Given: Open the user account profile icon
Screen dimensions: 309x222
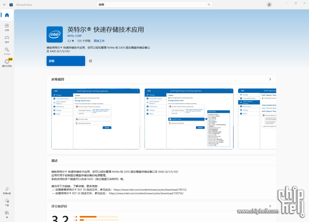Looking at the screenshot, I should tap(269, 4).
